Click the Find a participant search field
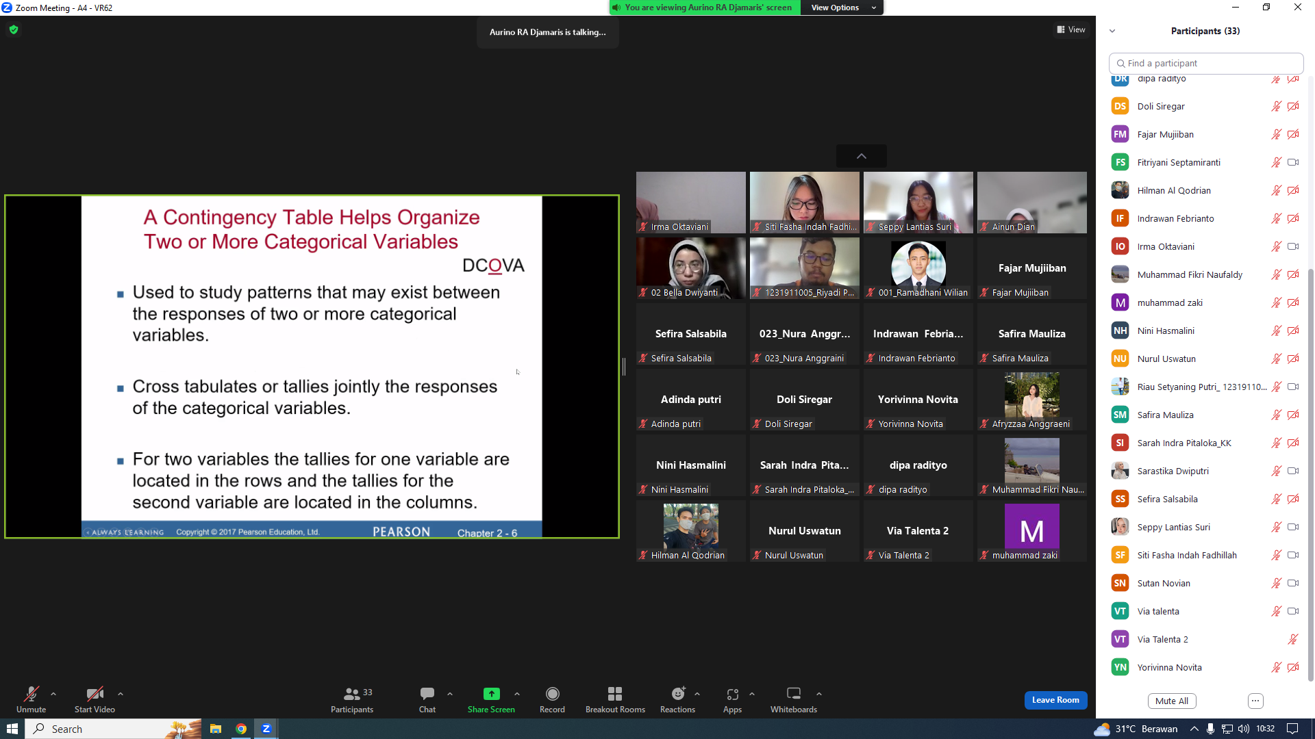1315x739 pixels. (1205, 63)
